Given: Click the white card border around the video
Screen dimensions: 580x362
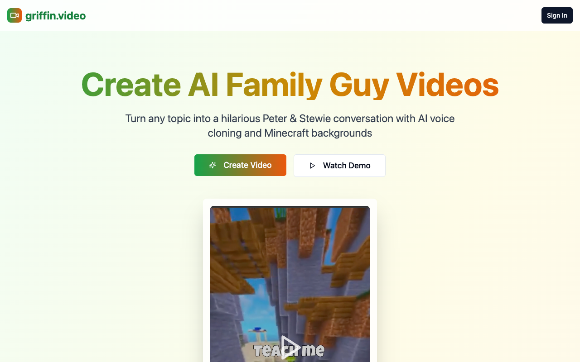Looking at the screenshot, I should point(290,202).
